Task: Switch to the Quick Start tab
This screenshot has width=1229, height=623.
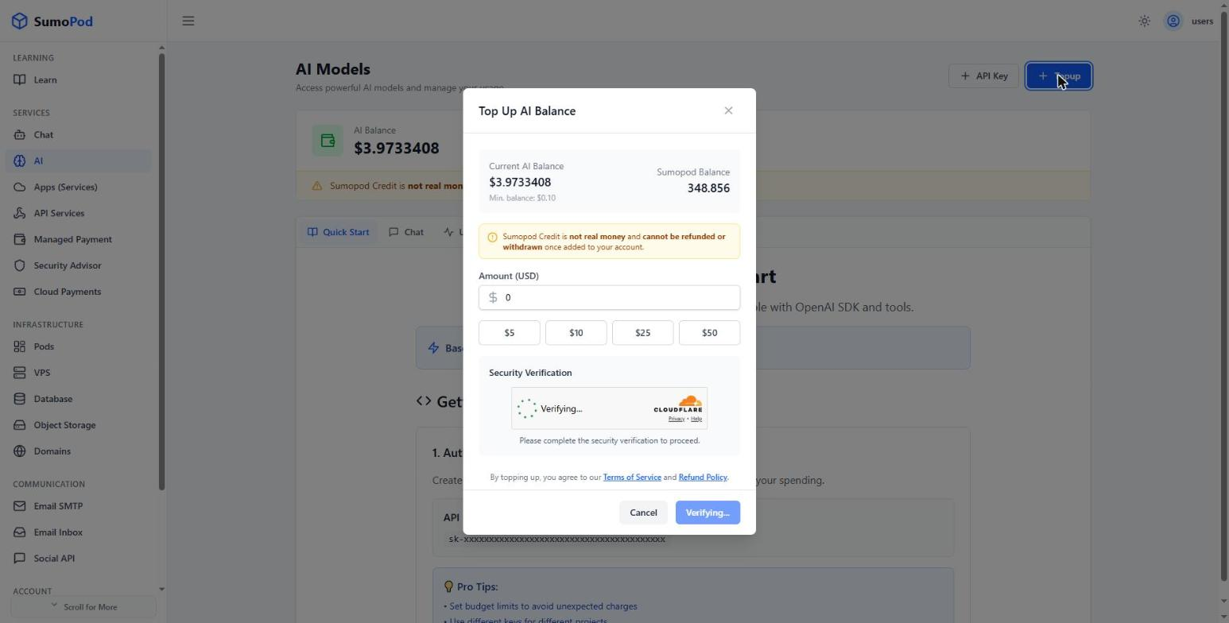Action: point(338,233)
